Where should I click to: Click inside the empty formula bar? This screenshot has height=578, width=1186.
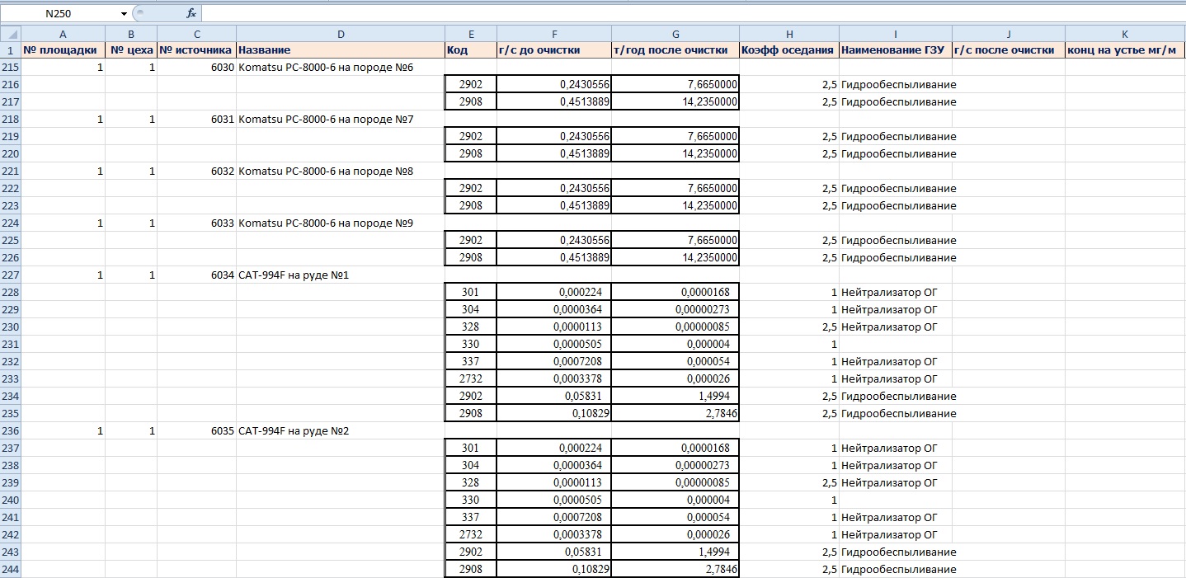coord(660,13)
